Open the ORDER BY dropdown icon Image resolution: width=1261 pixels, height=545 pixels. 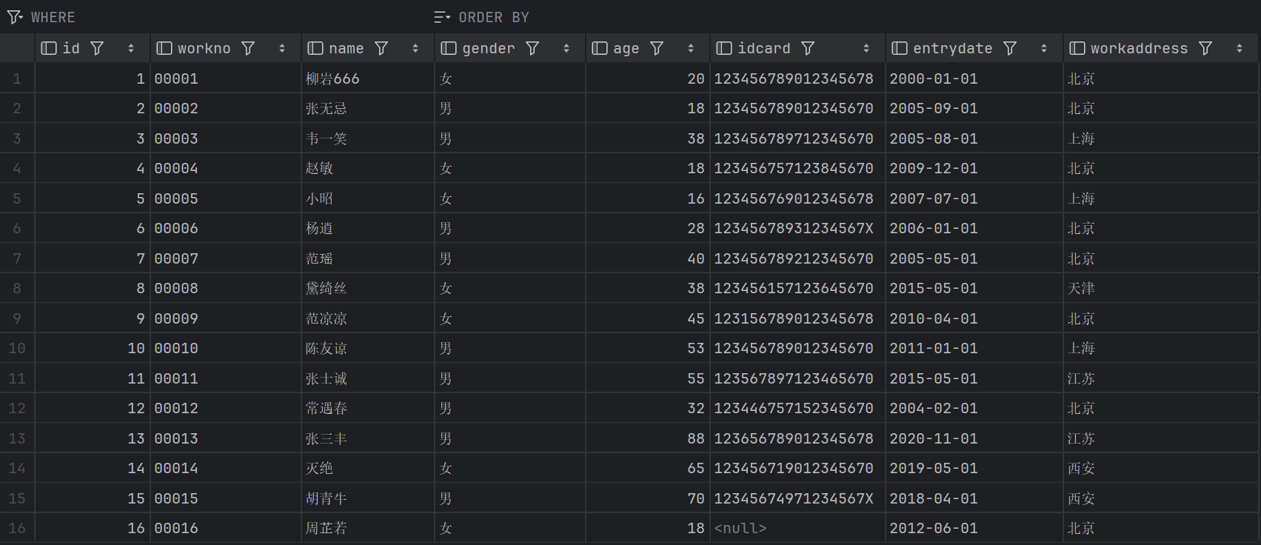pos(442,17)
